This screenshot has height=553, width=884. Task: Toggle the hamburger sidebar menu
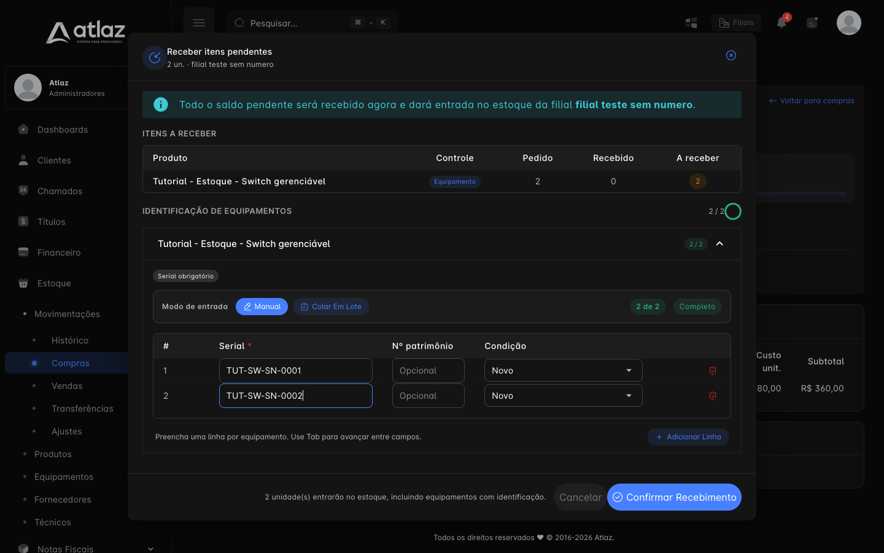tap(199, 23)
